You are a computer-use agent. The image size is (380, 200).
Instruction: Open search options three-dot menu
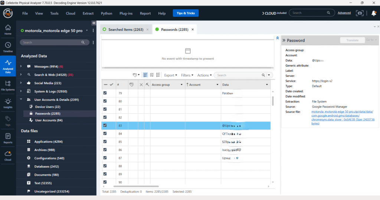click(93, 42)
